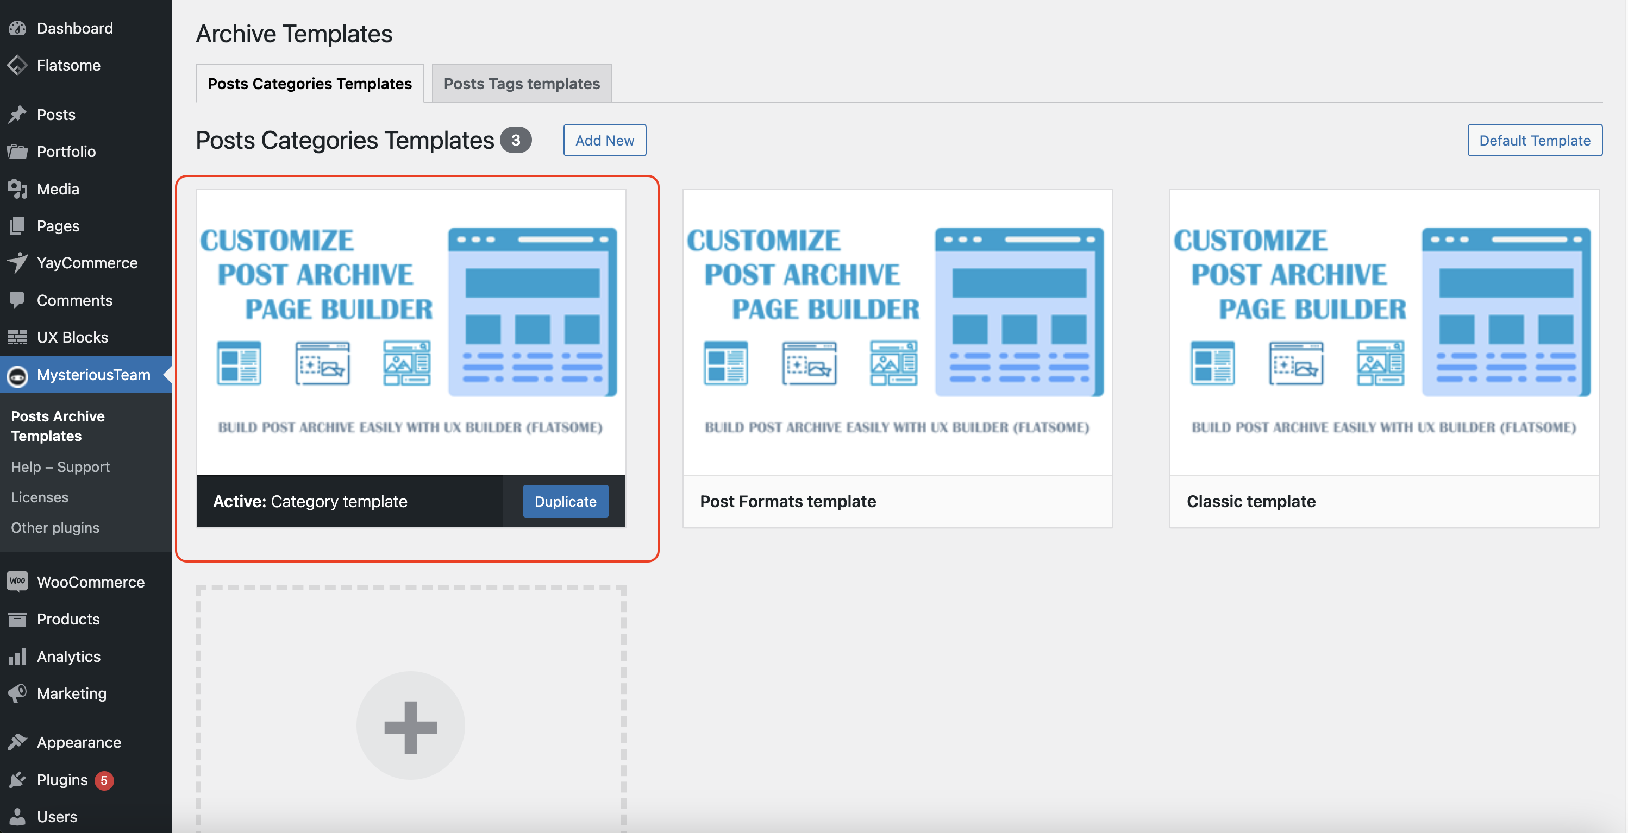Click the Default Template button
Viewport: 1628px width, 833px height.
click(1534, 140)
